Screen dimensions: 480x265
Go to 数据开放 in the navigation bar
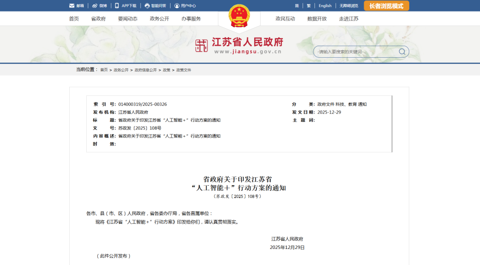[317, 19]
